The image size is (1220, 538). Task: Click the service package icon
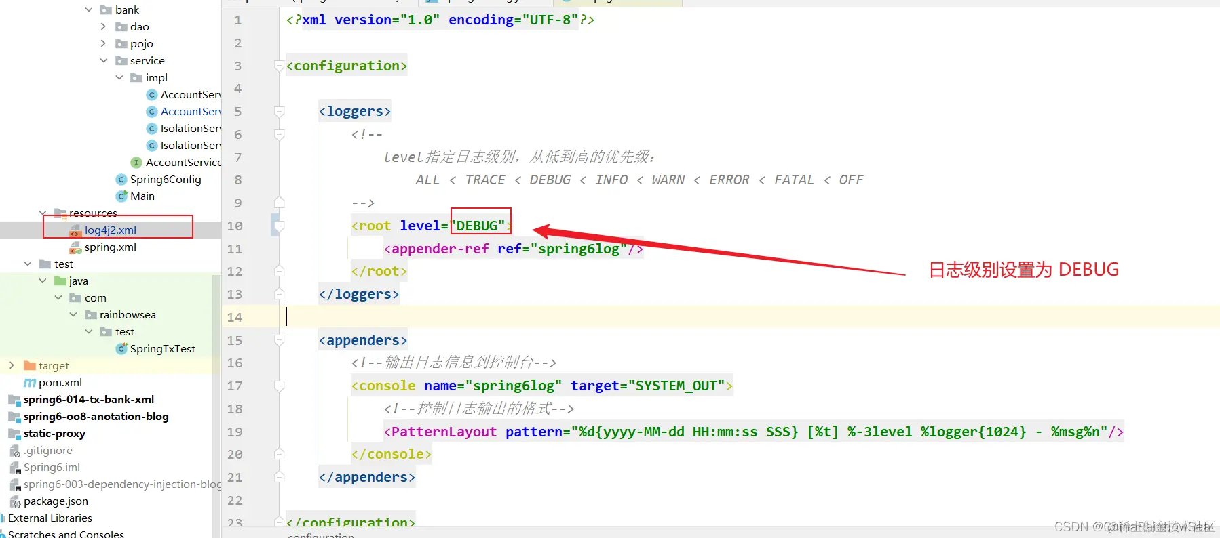tap(121, 60)
